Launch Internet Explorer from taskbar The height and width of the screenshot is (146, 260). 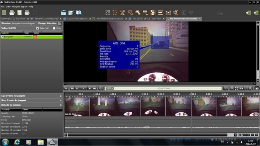17,142
